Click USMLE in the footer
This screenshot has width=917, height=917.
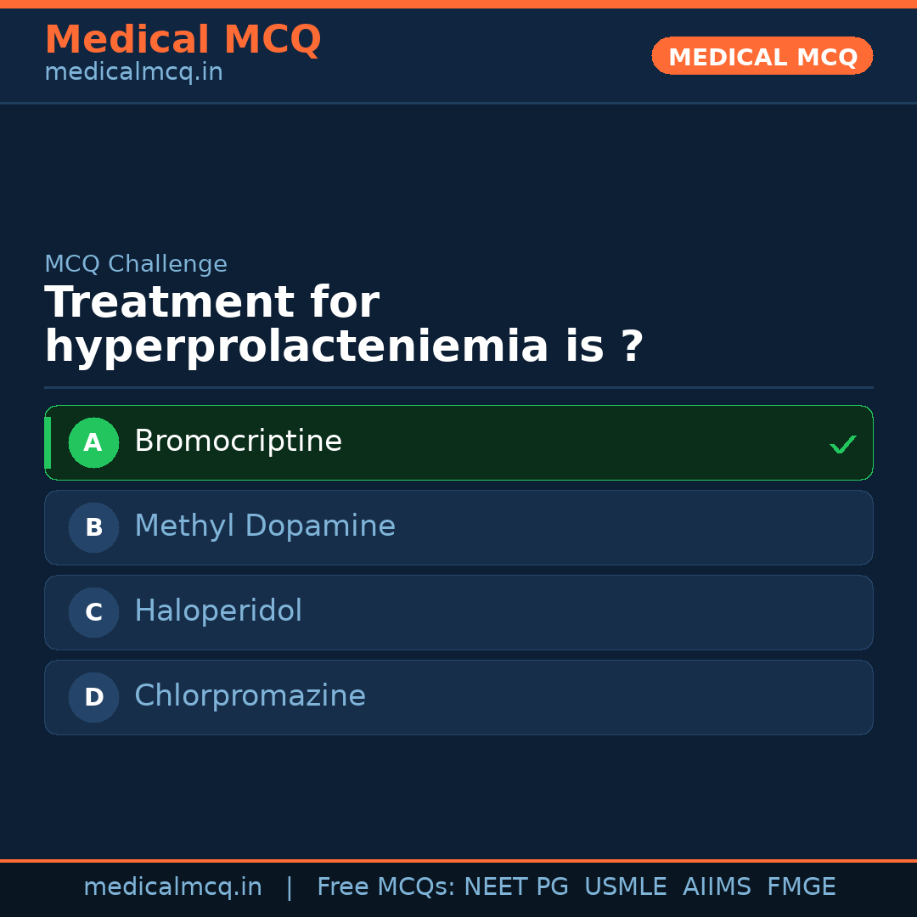pos(625,887)
